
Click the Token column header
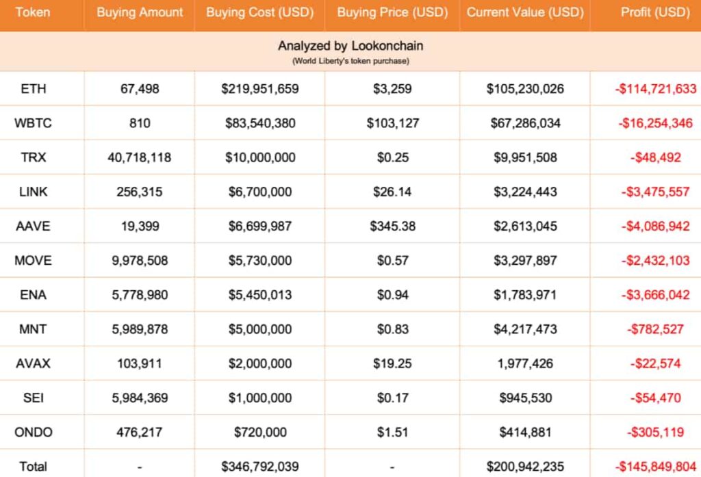coord(34,12)
